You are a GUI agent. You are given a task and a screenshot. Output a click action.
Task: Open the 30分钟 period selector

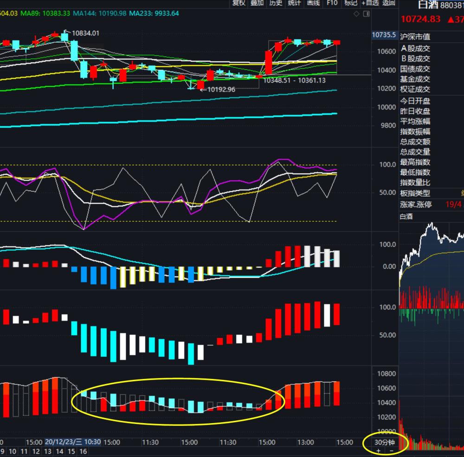coord(384,442)
